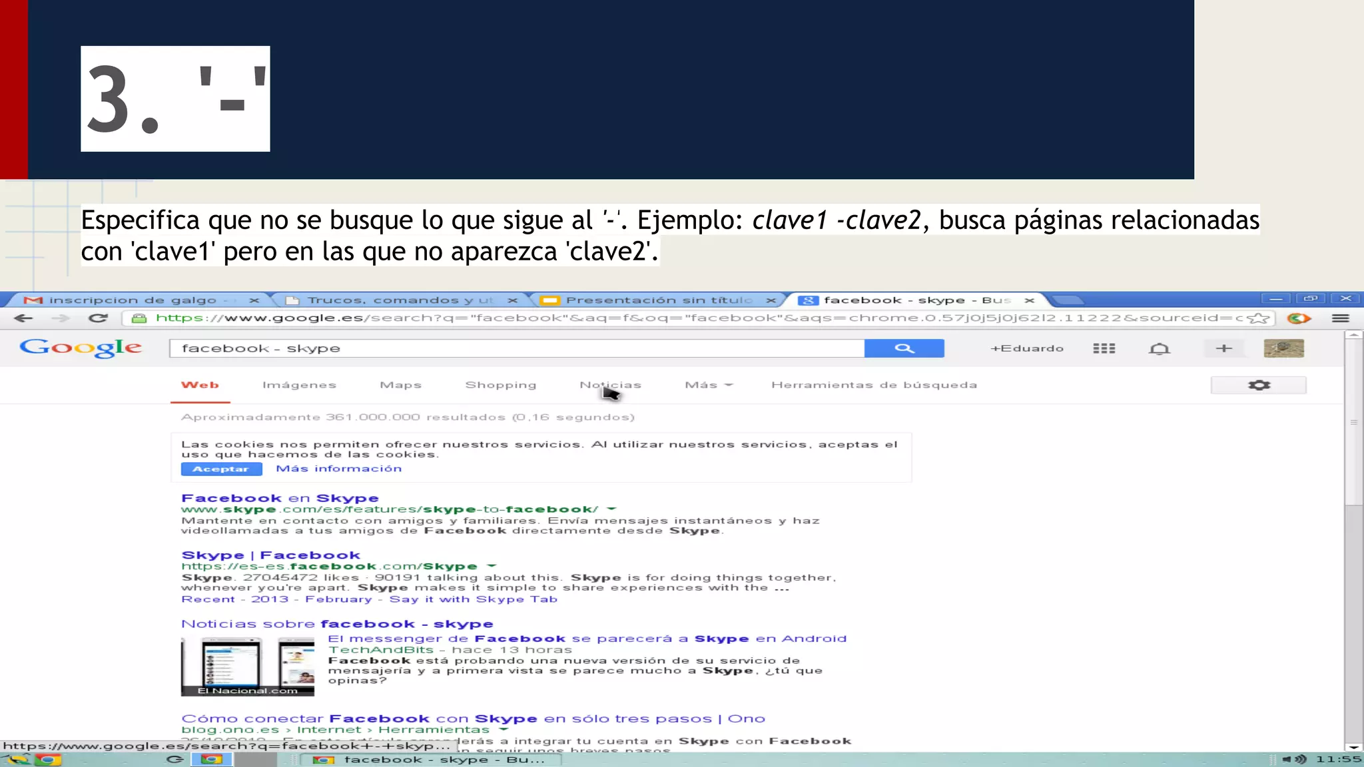This screenshot has width=1364, height=767.
Task: Select the Shopping results tab
Action: pos(500,385)
